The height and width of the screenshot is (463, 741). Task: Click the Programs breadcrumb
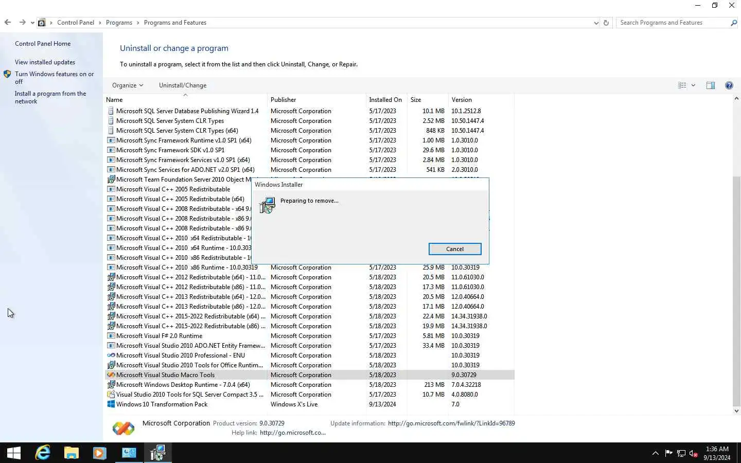pyautogui.click(x=119, y=23)
